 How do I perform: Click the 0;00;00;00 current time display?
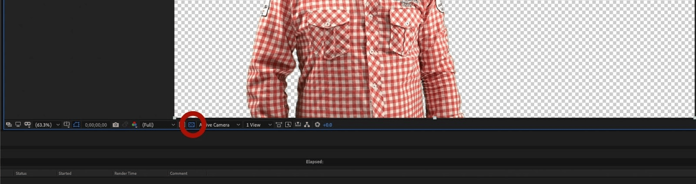point(96,125)
